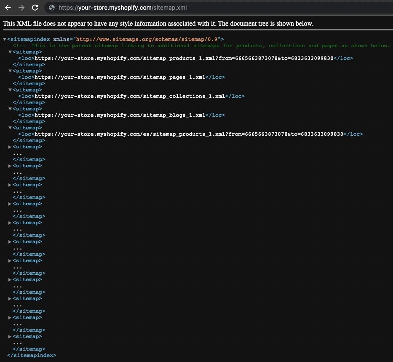Select the /es/sitemap_products_1.xml loc URL

point(189,134)
